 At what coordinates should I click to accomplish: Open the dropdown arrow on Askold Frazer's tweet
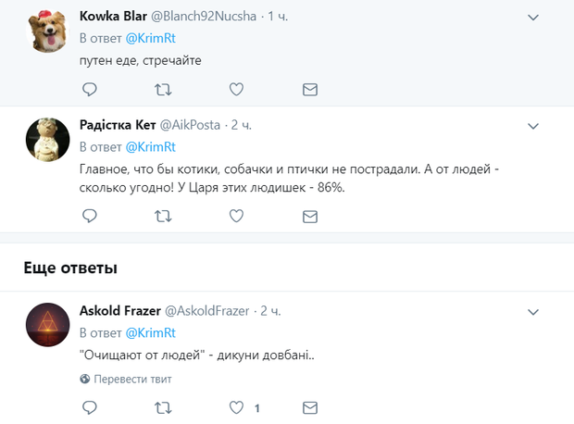(x=534, y=311)
